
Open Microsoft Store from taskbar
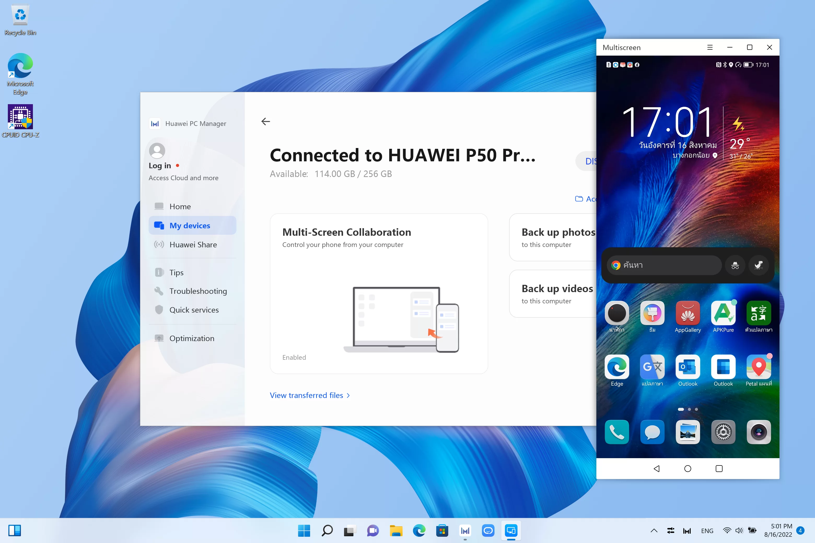tap(442, 530)
